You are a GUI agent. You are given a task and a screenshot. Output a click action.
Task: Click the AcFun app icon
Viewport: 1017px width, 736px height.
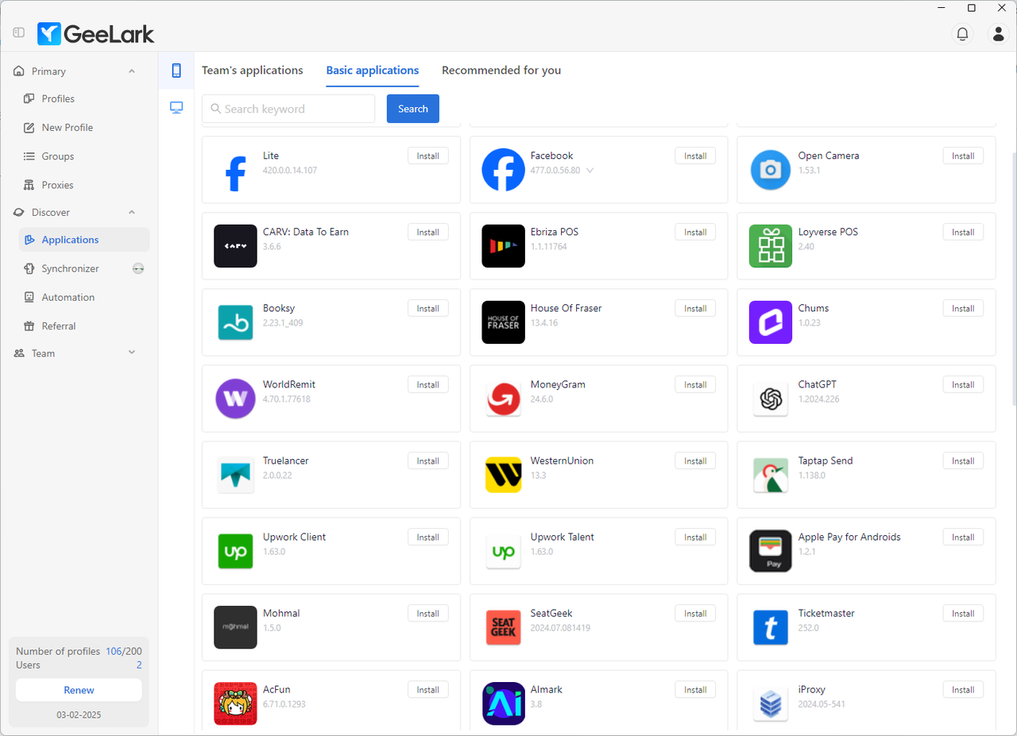tap(235, 703)
